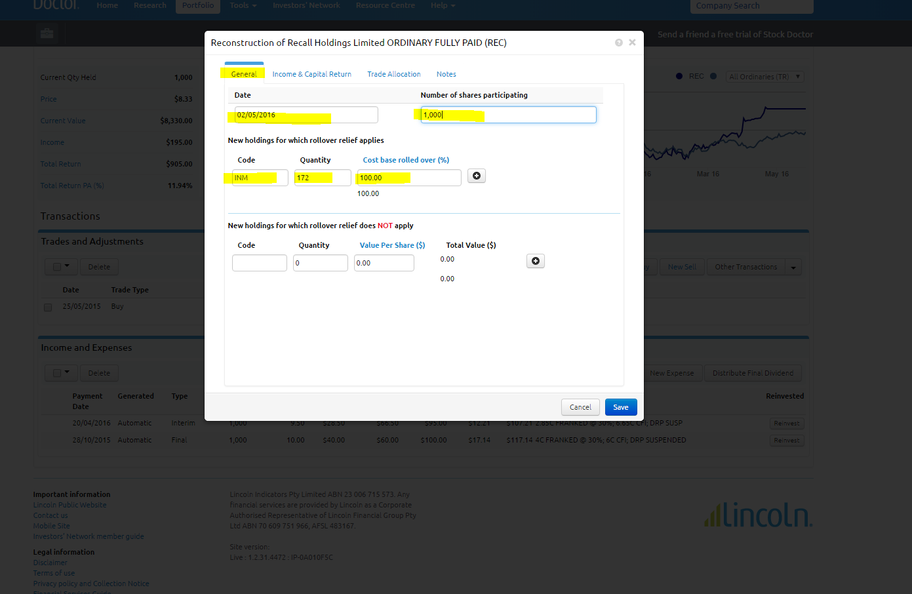Click the Price link in summary

49,99
